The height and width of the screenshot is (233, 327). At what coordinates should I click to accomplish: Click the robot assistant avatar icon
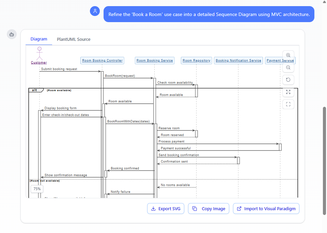click(x=12, y=34)
